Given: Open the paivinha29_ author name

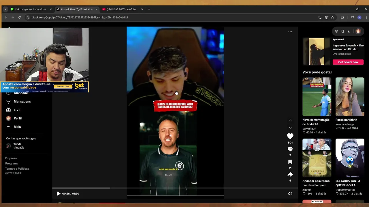Looking at the screenshot, I should tap(310, 129).
